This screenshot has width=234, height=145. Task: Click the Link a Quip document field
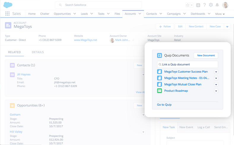[x=187, y=64]
